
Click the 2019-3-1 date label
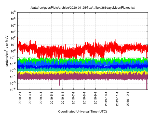[30, 98]
